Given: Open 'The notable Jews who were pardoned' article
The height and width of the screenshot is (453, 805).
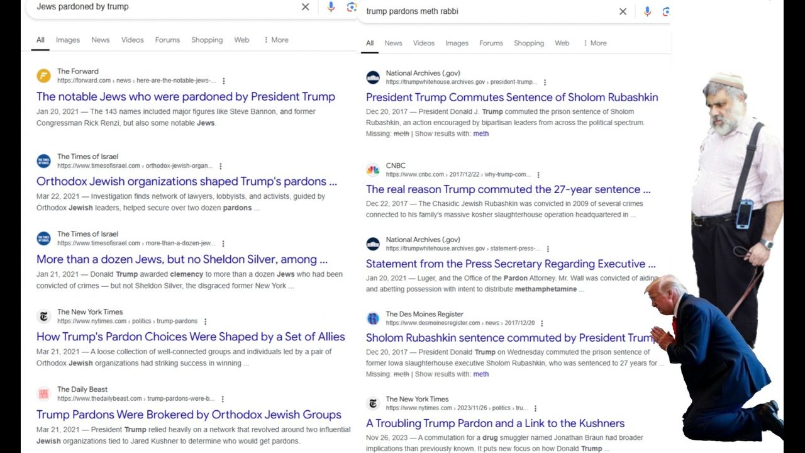Looking at the screenshot, I should click(x=186, y=96).
